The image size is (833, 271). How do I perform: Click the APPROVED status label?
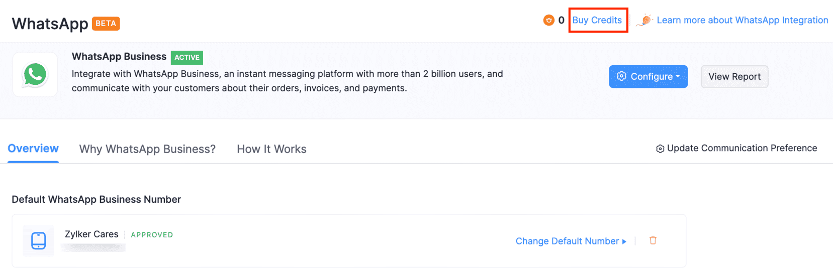[152, 235]
